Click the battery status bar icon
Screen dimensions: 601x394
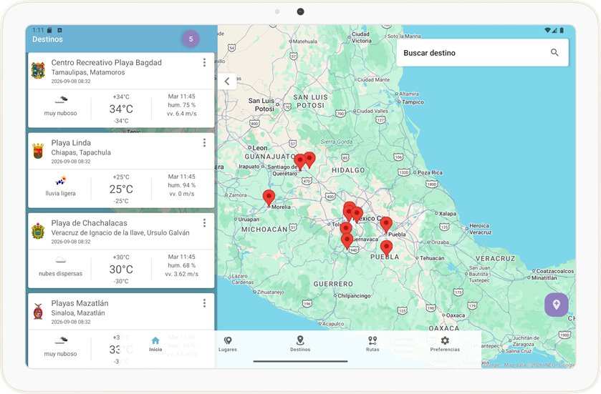(x=562, y=30)
